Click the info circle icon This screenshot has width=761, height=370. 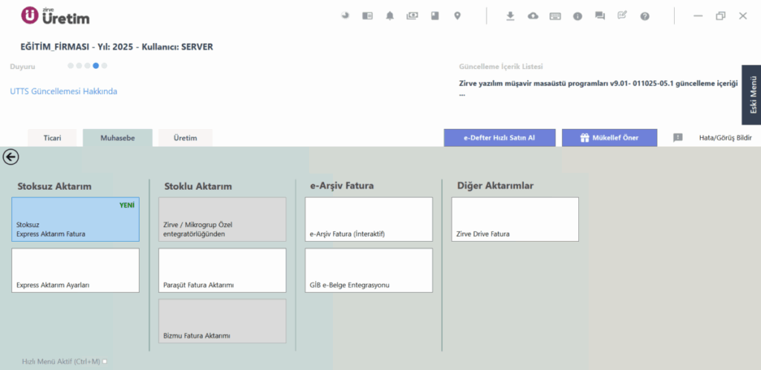pos(577,16)
